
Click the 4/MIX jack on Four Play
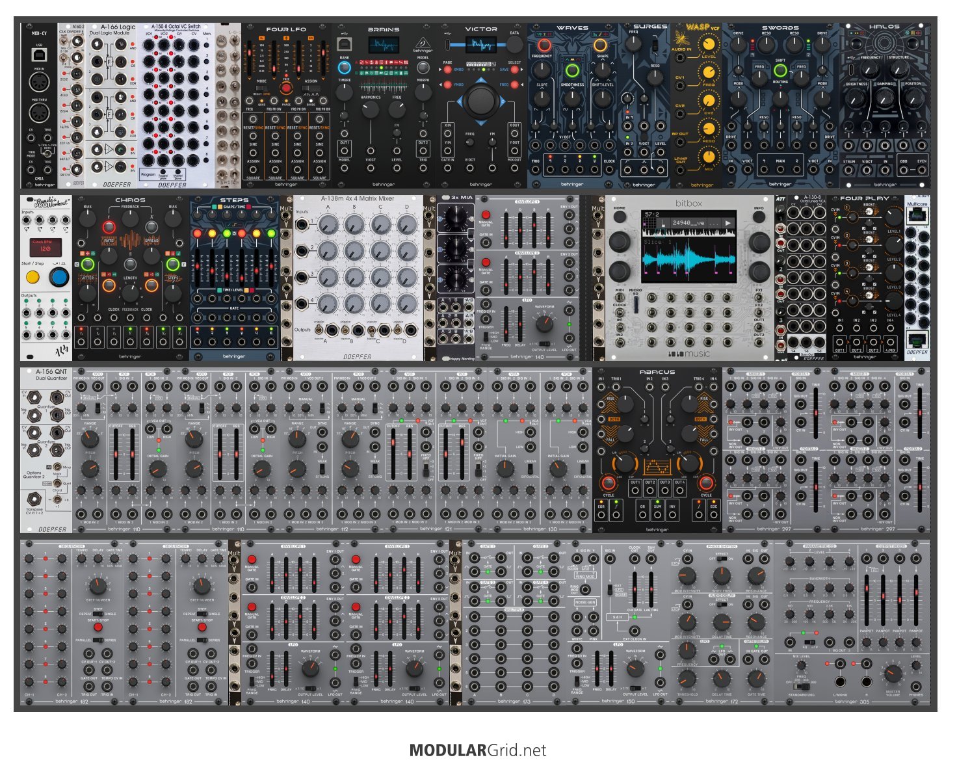pyautogui.click(x=890, y=341)
